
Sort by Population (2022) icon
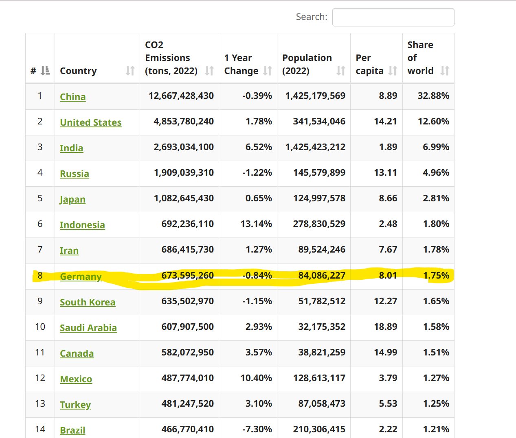tap(341, 71)
